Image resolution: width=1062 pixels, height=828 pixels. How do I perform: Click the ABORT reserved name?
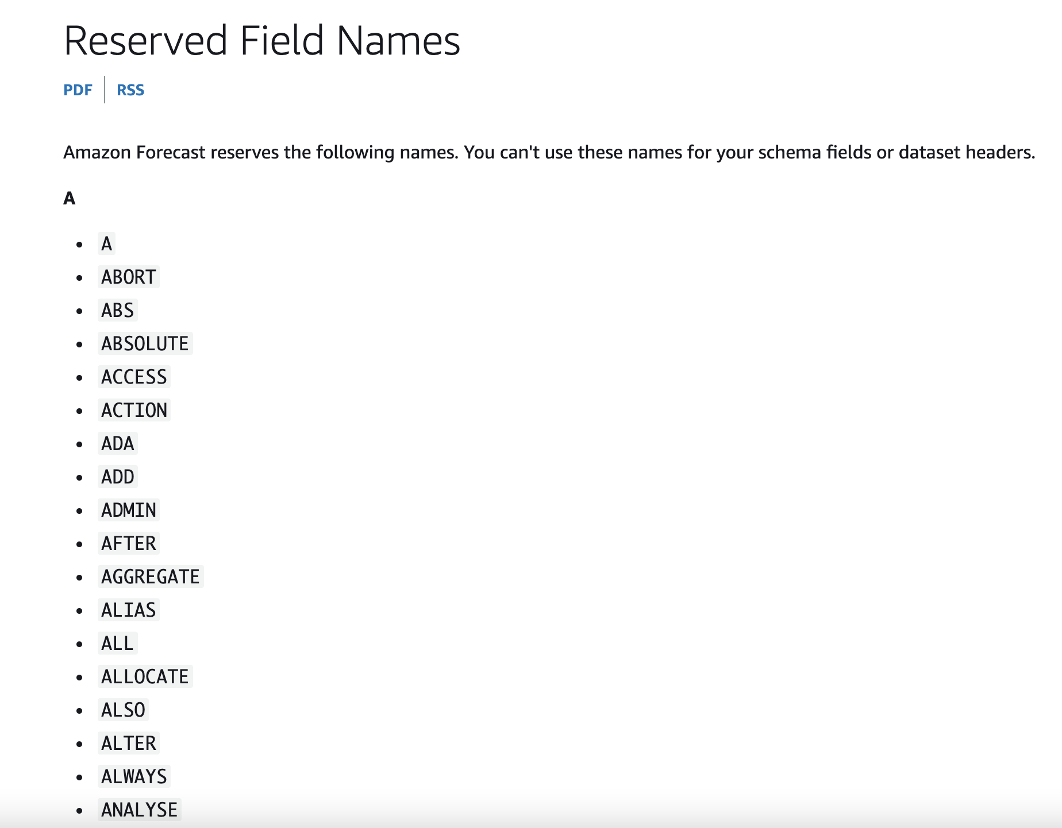(x=128, y=277)
